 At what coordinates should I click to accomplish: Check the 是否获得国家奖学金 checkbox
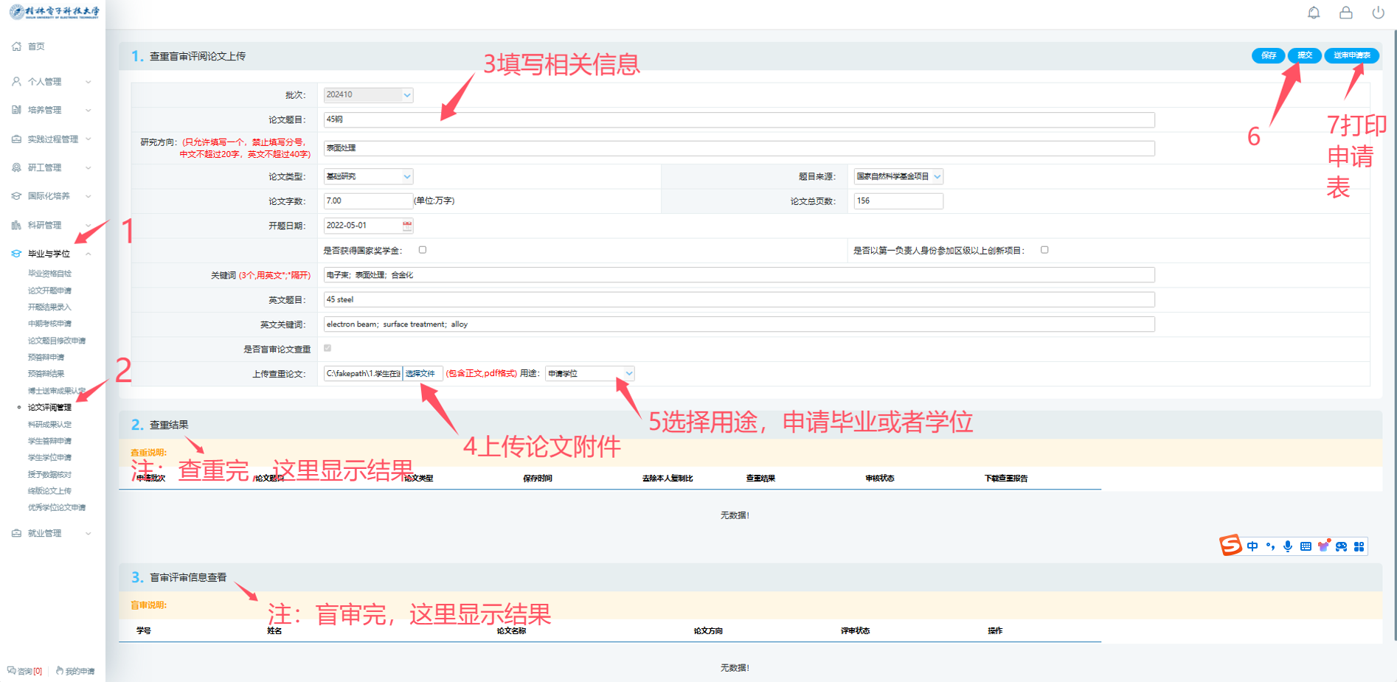click(x=423, y=250)
